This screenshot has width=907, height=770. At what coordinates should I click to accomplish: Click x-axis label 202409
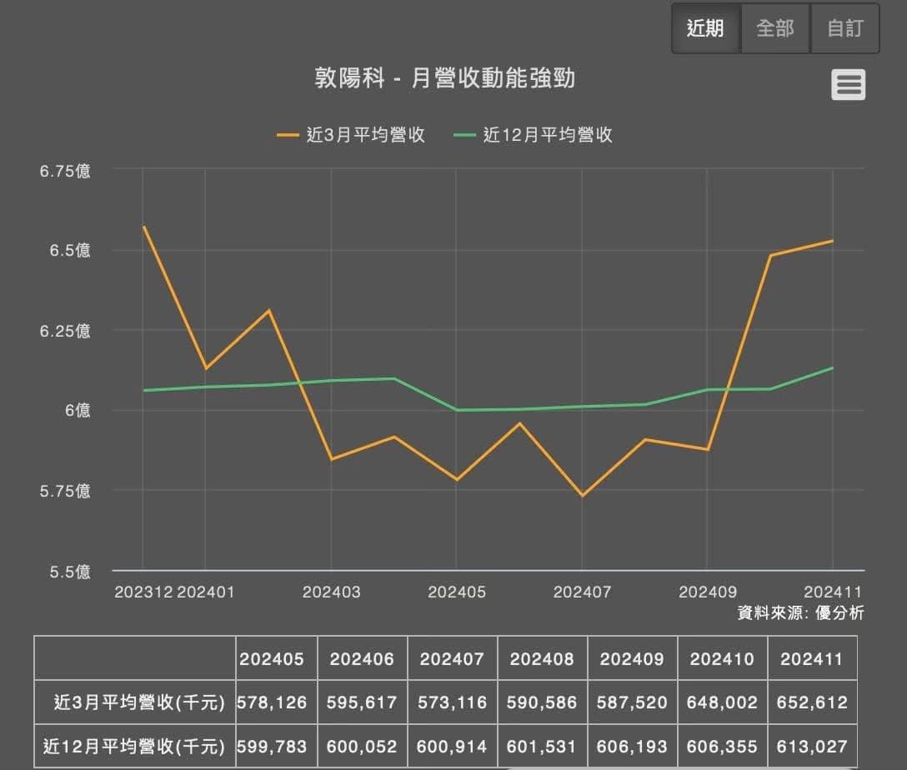pos(708,592)
